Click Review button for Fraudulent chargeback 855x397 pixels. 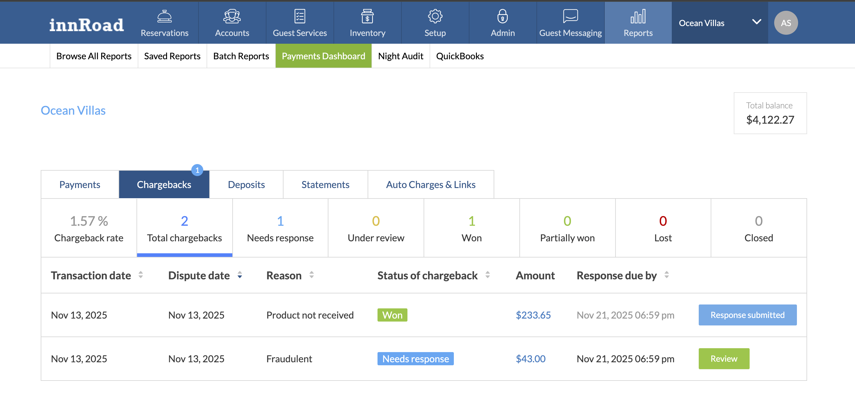(x=724, y=358)
